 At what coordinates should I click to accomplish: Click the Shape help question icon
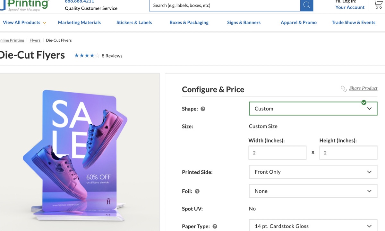[203, 109]
